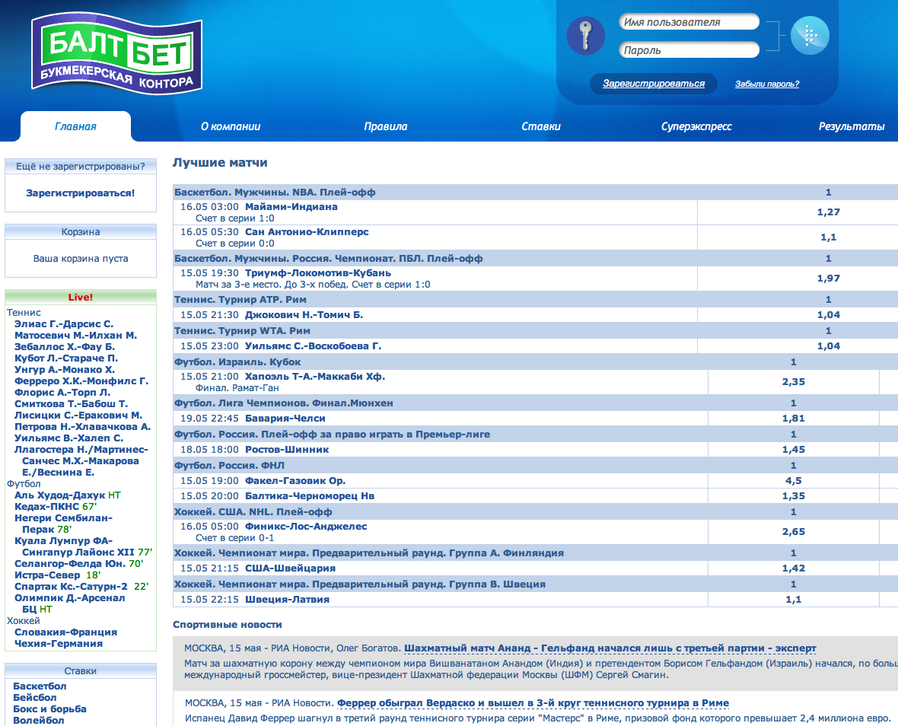Open the Ставки tab
The height and width of the screenshot is (726, 898).
540,126
